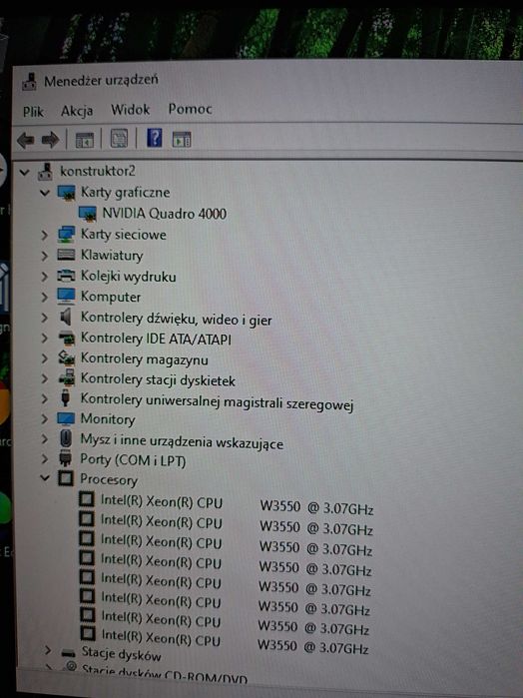Screen dimensions: 523x698
Task: Click the Kontrolery magazynu icon
Action: 67,358
